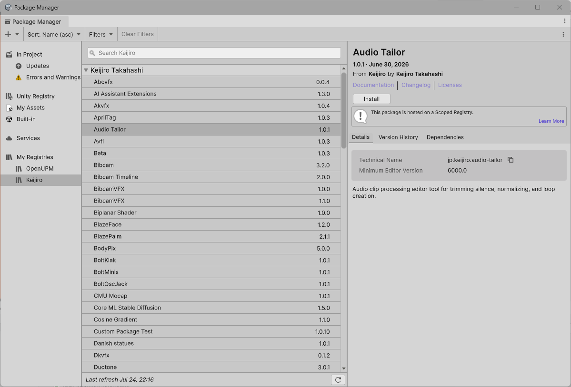Click the Unity logo in title bar
Viewport: 571px width, 387px height.
click(8, 7)
